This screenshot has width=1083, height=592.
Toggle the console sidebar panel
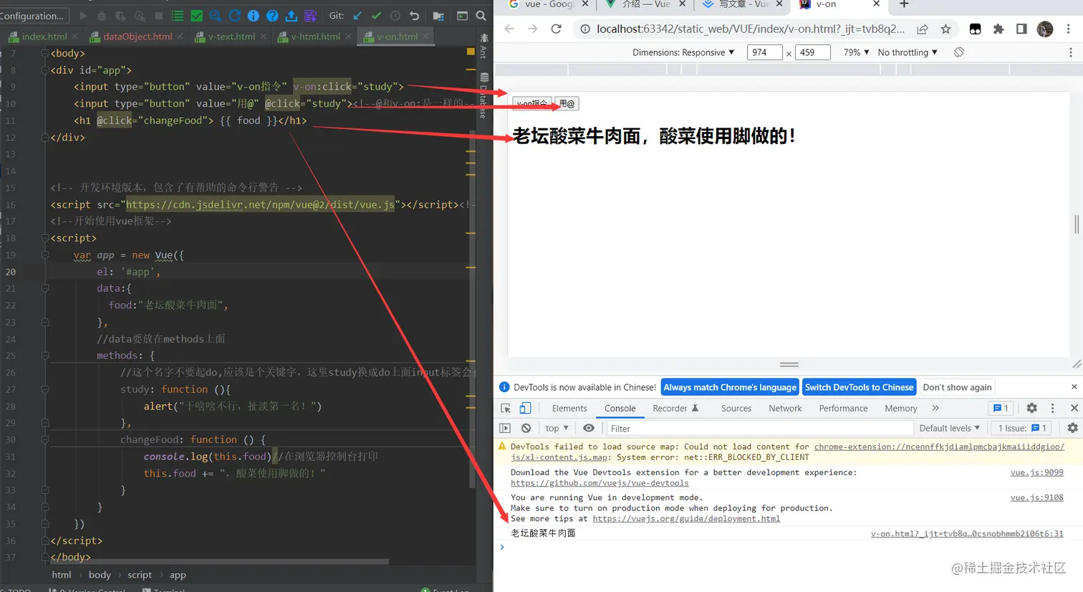point(505,428)
